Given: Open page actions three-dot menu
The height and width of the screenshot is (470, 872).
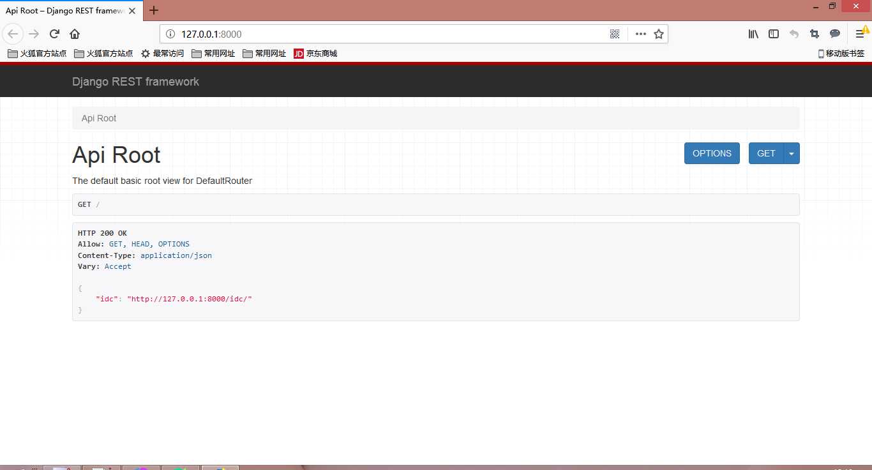Looking at the screenshot, I should pyautogui.click(x=640, y=34).
